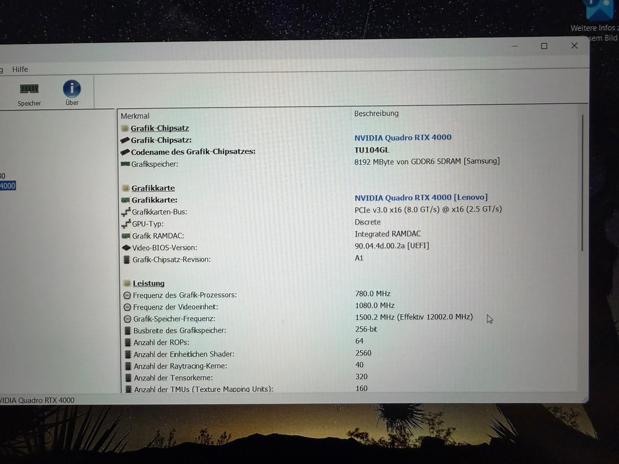
Task: Select the Grafik-Chipsatz section folder icon
Action: tap(125, 128)
